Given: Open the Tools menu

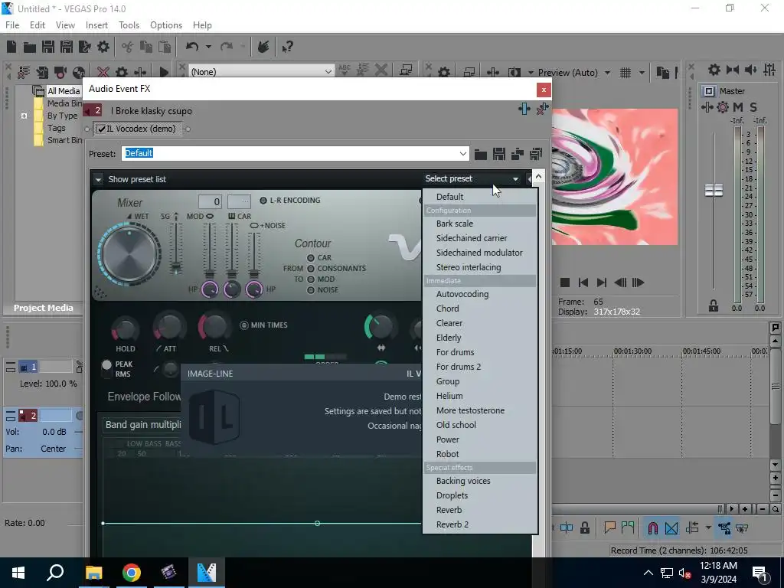Looking at the screenshot, I should 129,25.
